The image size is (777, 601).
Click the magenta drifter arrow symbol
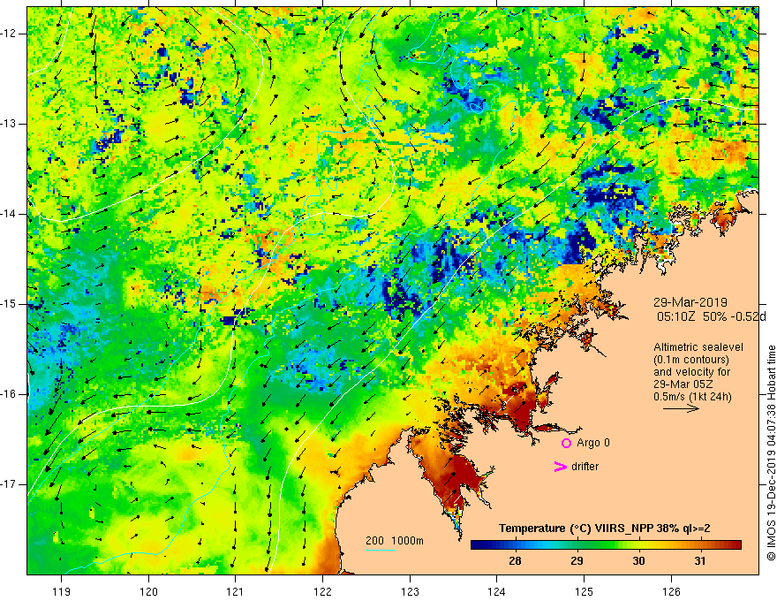click(560, 467)
